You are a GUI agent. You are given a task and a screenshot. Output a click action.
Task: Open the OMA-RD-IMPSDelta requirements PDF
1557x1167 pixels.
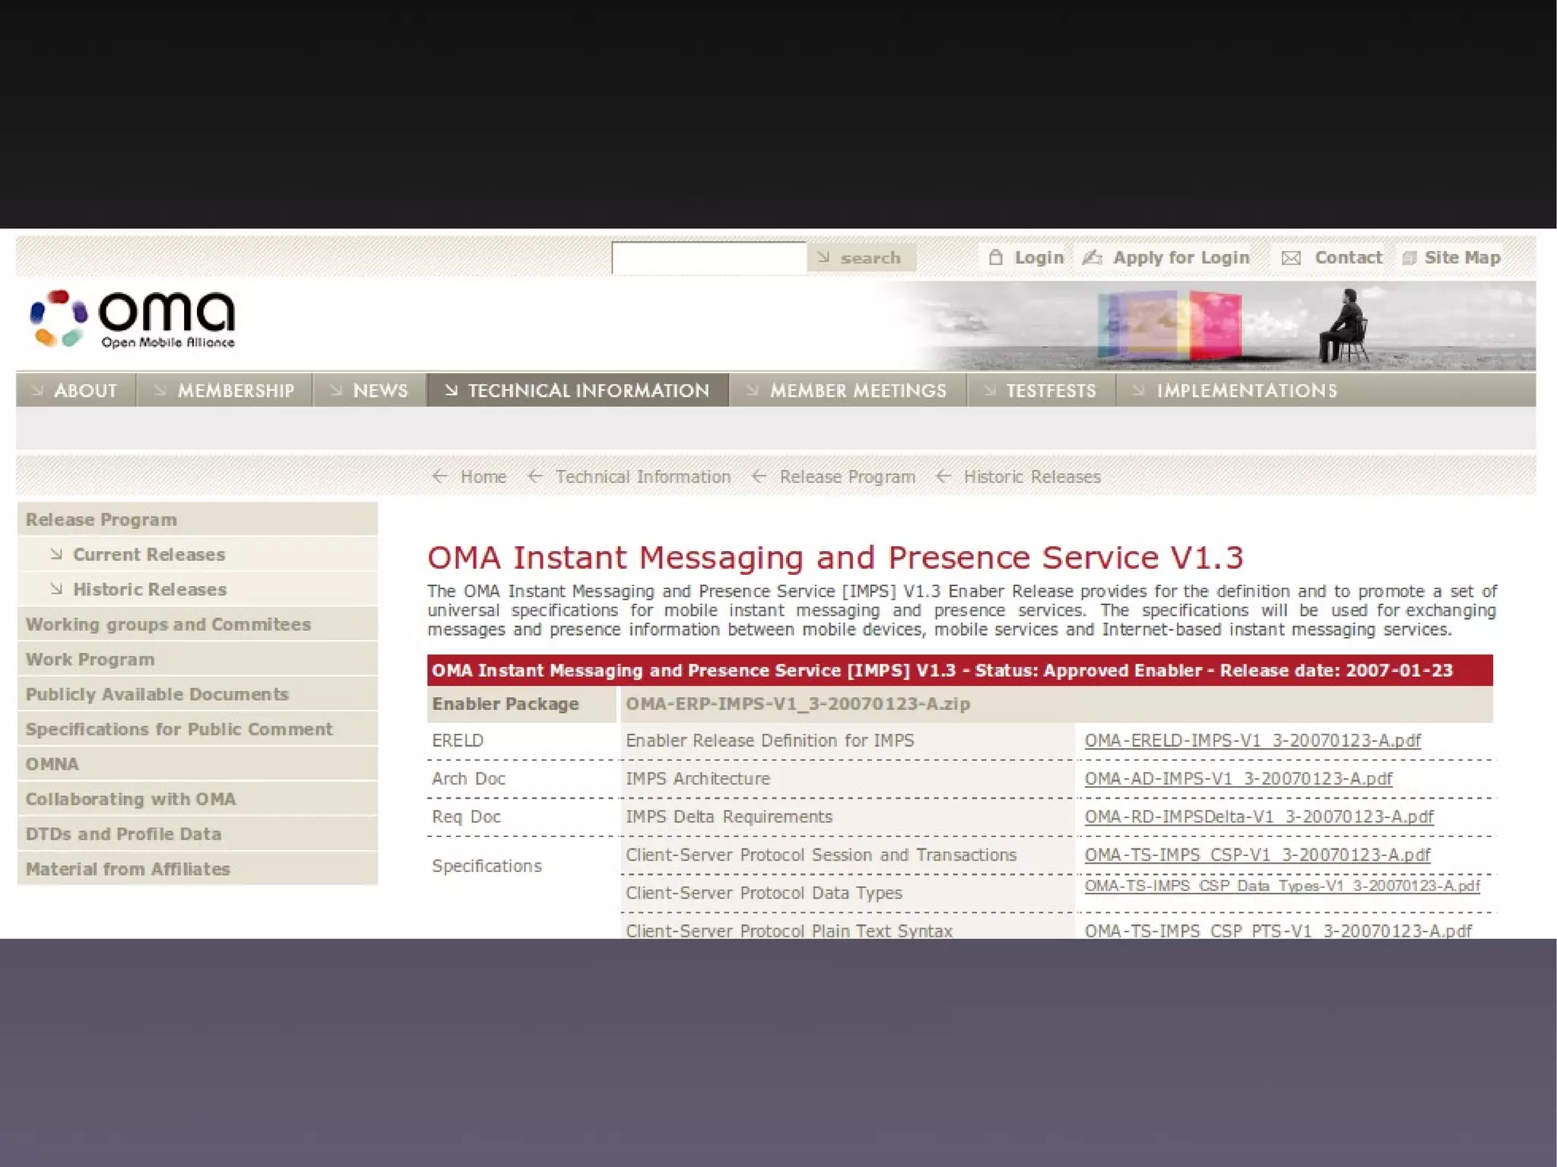click(x=1258, y=817)
